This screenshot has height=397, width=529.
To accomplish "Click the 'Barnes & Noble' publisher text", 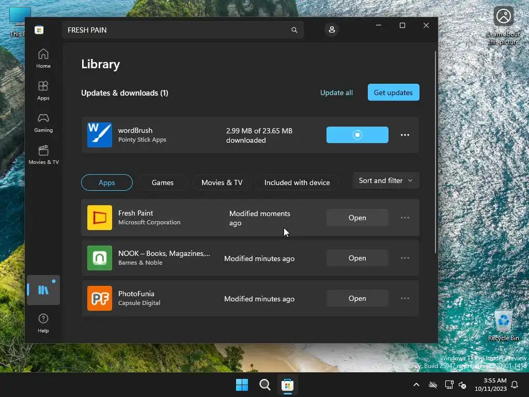I will click(141, 263).
